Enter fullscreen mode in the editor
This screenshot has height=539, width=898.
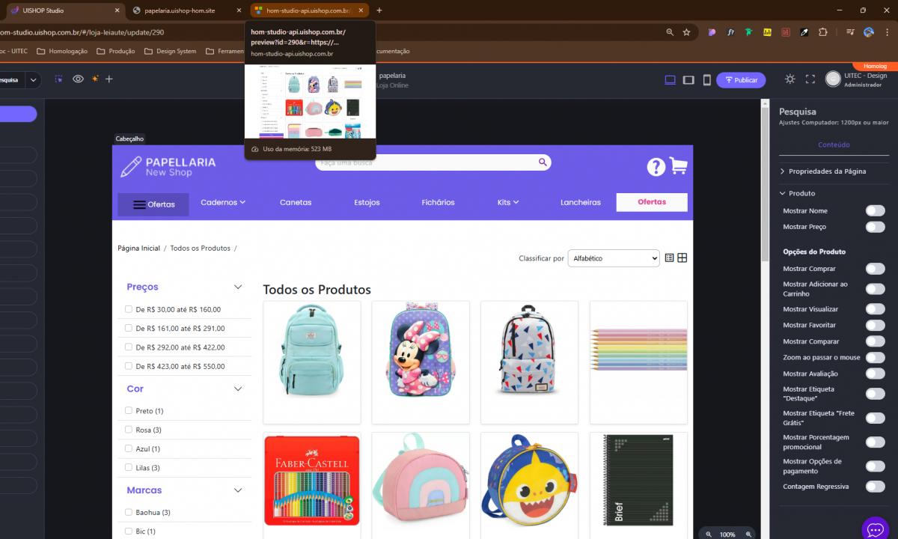tap(810, 79)
